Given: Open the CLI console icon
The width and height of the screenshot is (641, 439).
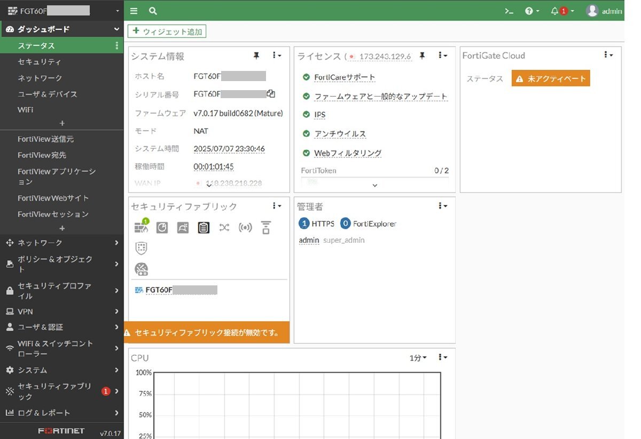Looking at the screenshot, I should pyautogui.click(x=509, y=11).
